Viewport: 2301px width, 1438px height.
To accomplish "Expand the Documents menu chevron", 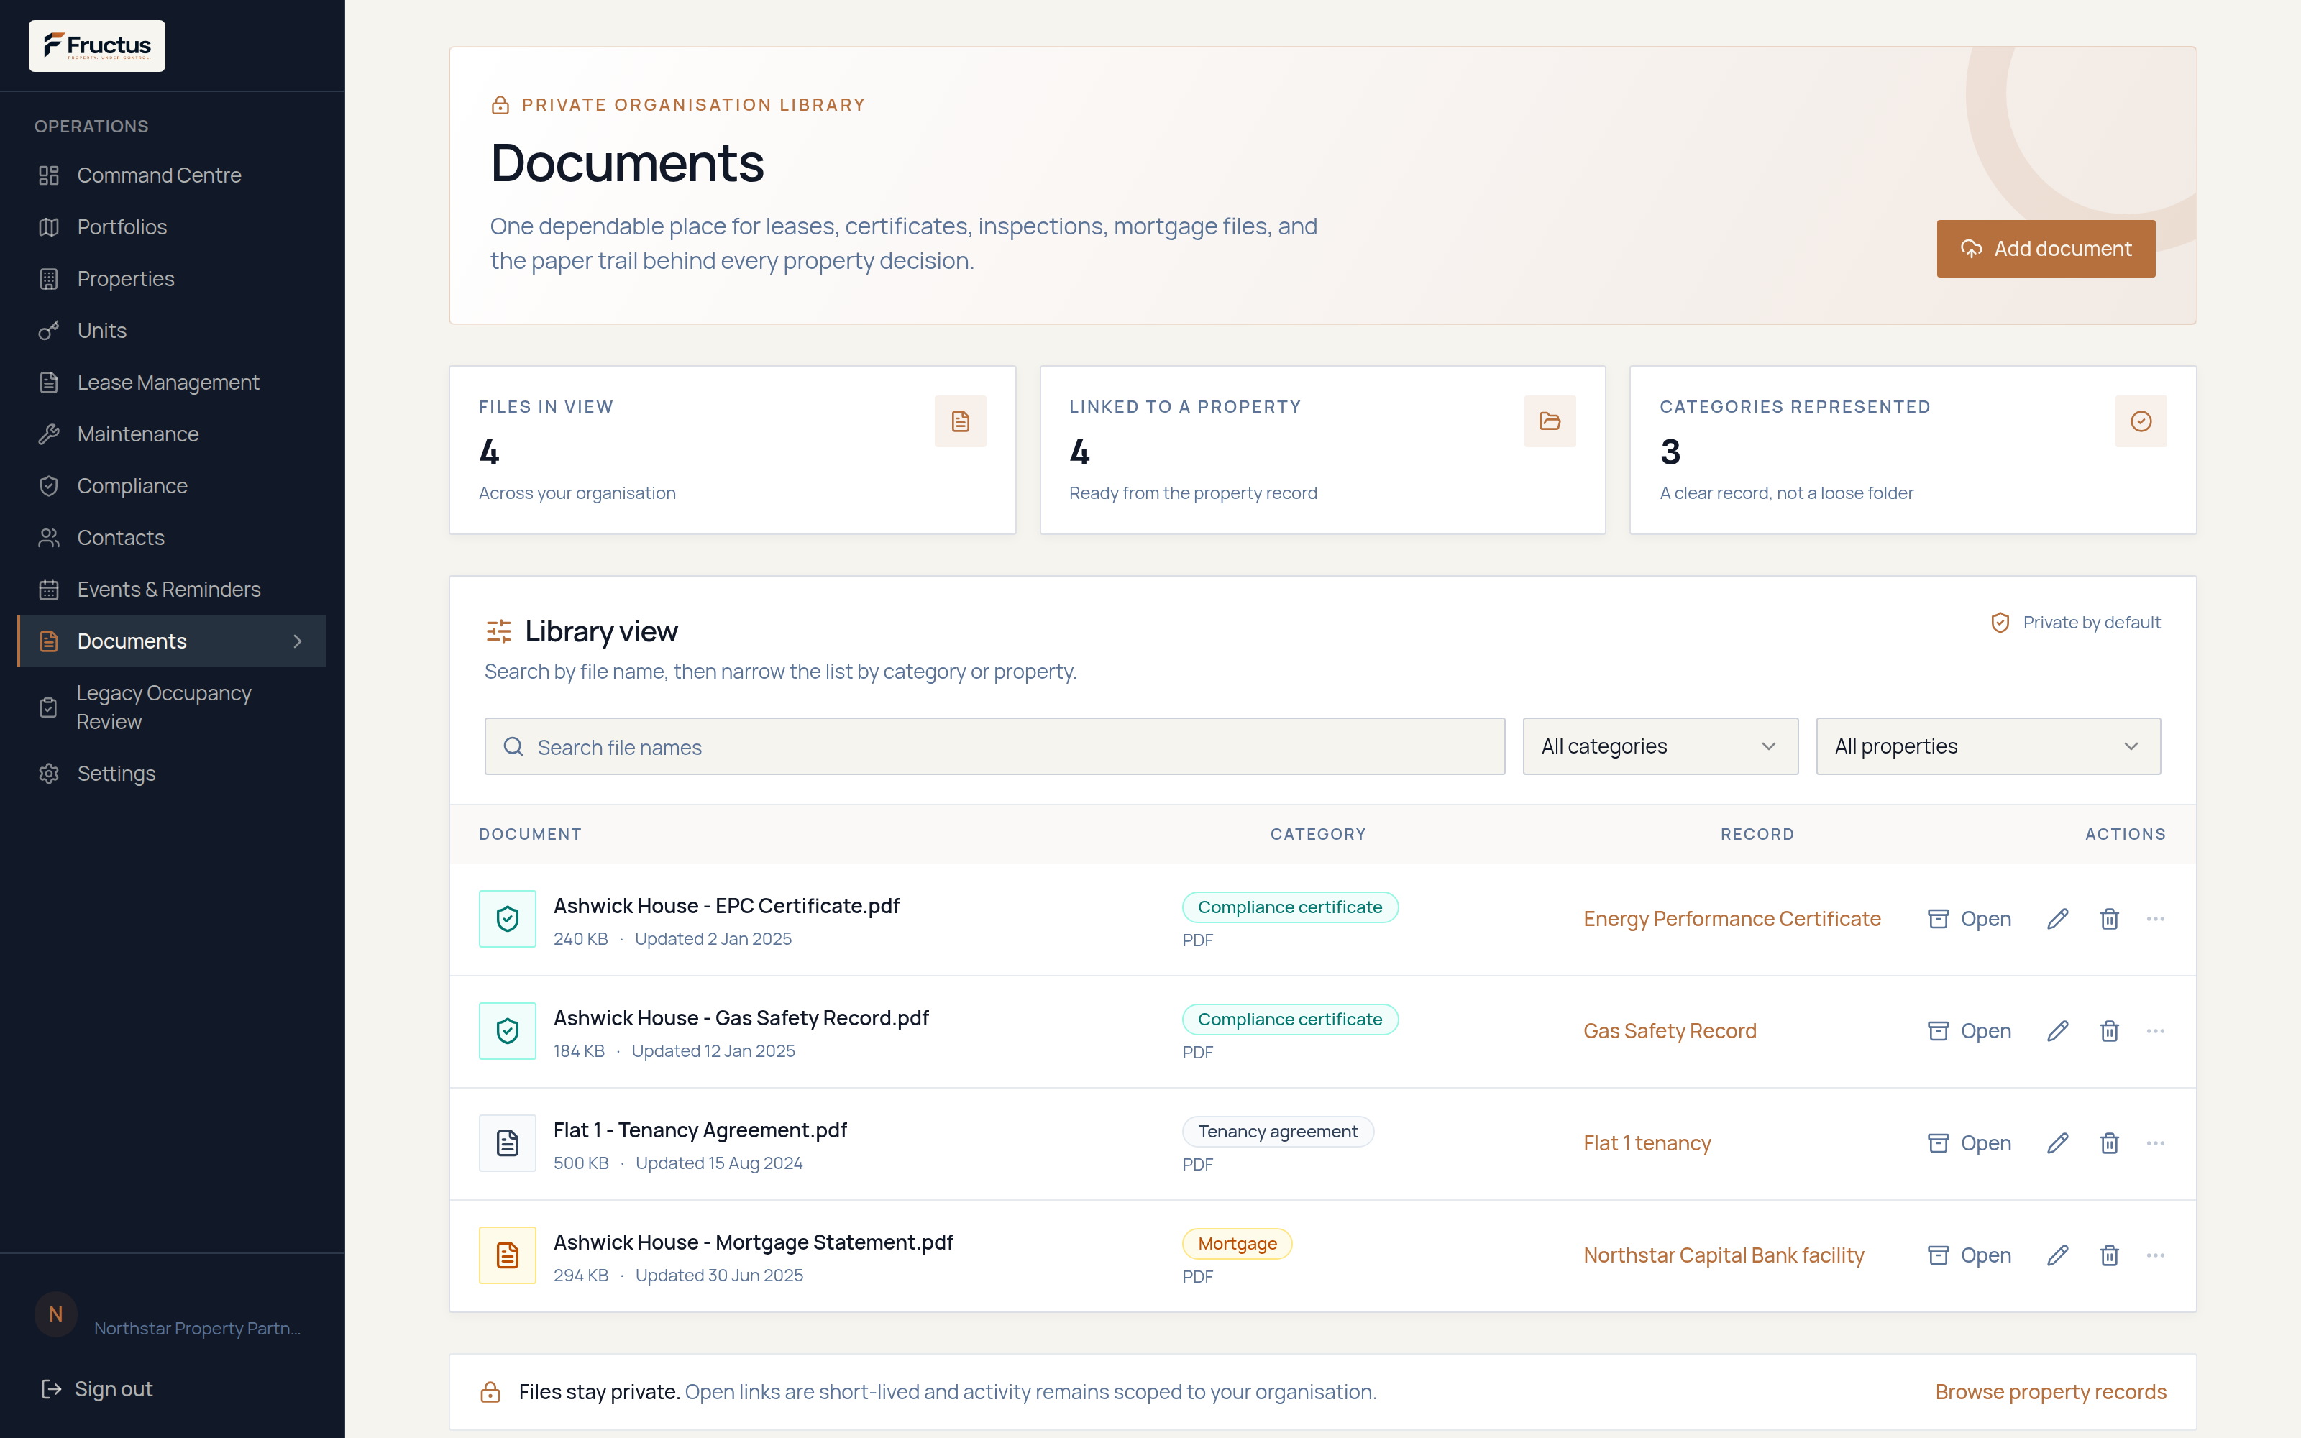I will point(298,641).
